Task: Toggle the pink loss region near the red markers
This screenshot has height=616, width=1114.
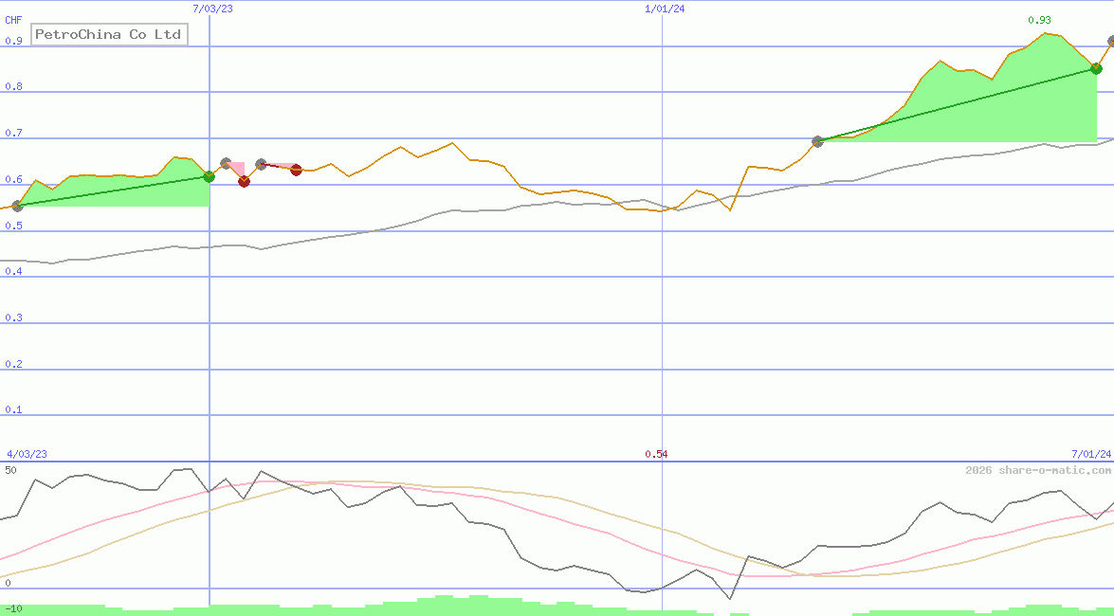Action: click(x=237, y=169)
